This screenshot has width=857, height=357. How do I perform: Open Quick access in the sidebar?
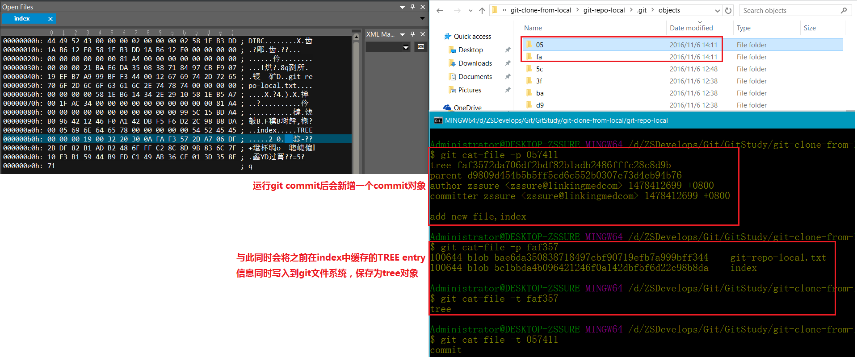click(x=472, y=37)
